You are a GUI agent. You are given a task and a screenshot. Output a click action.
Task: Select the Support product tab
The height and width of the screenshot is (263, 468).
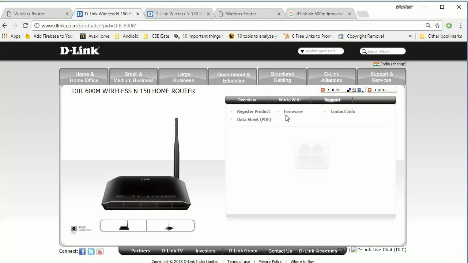coord(332,100)
